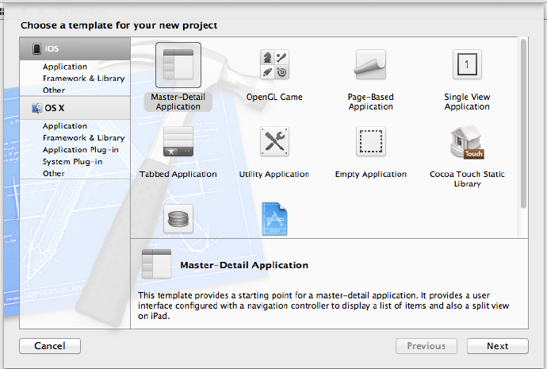Click the template description paragraph text
Screen dimensions: 547x369
323,306
